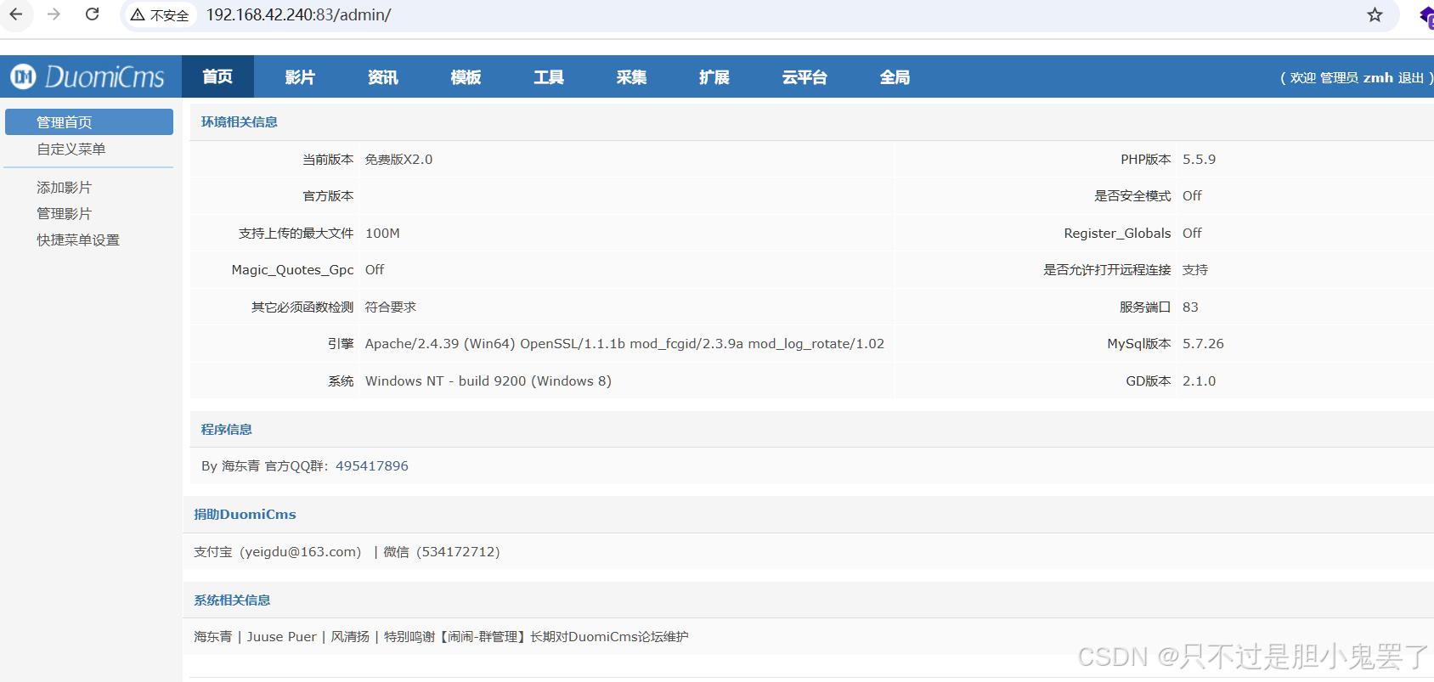Viewport: 1434px width, 682px height.
Task: Reload the admin page
Action: (x=93, y=14)
